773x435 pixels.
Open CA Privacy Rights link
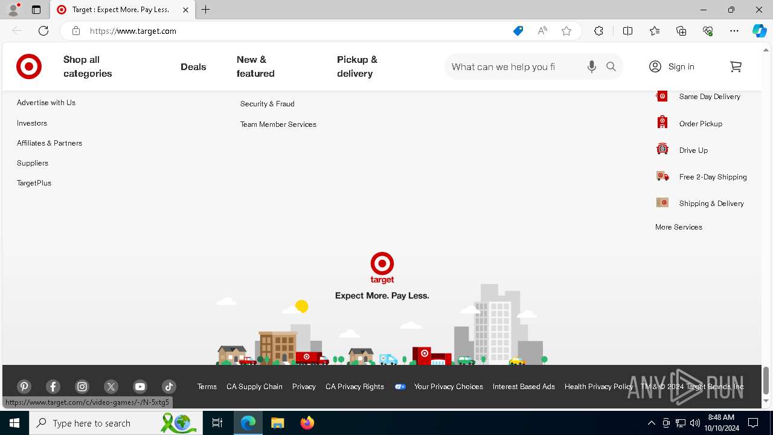[354, 387]
